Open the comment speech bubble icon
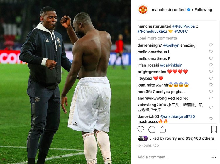This screenshot has width=220, height=164. (152, 129)
